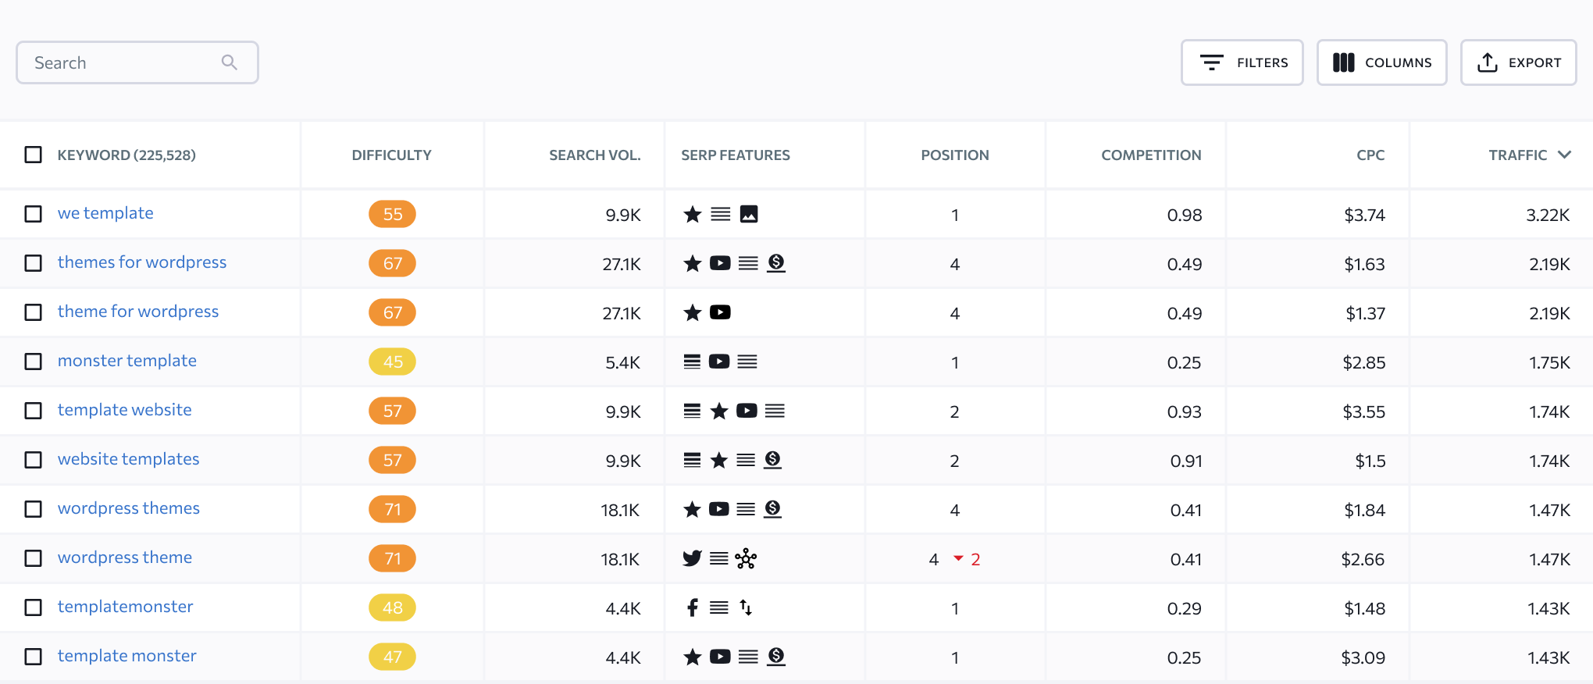This screenshot has height=684, width=1593.
Task: Sort by Position column header
Action: pyautogui.click(x=955, y=155)
